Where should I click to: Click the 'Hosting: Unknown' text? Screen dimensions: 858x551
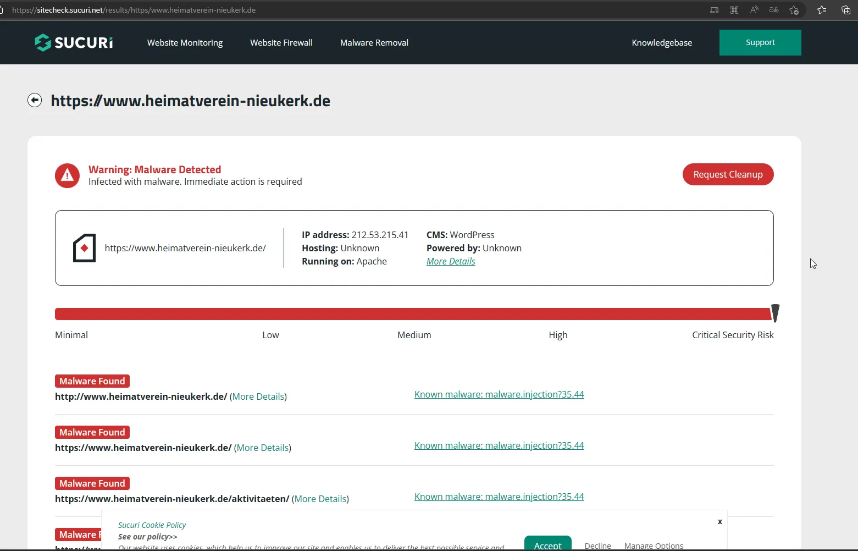pyautogui.click(x=340, y=248)
